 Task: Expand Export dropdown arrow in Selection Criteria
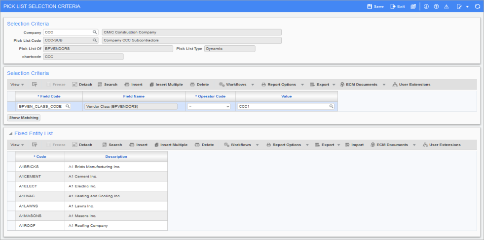335,84
